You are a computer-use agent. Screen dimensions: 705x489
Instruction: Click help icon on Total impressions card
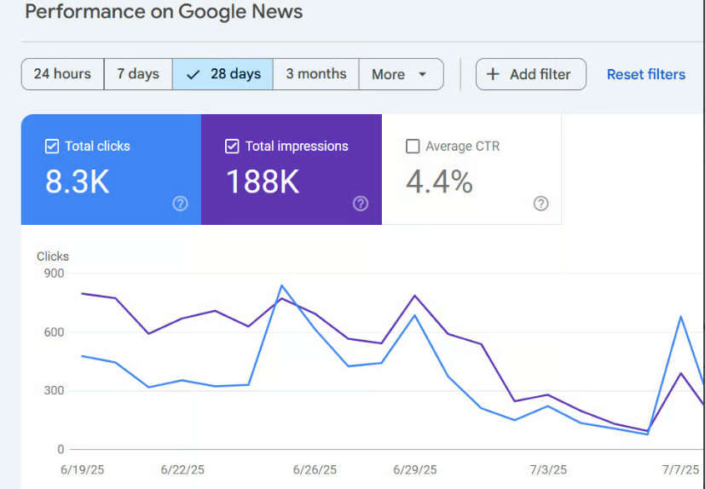[x=361, y=204]
